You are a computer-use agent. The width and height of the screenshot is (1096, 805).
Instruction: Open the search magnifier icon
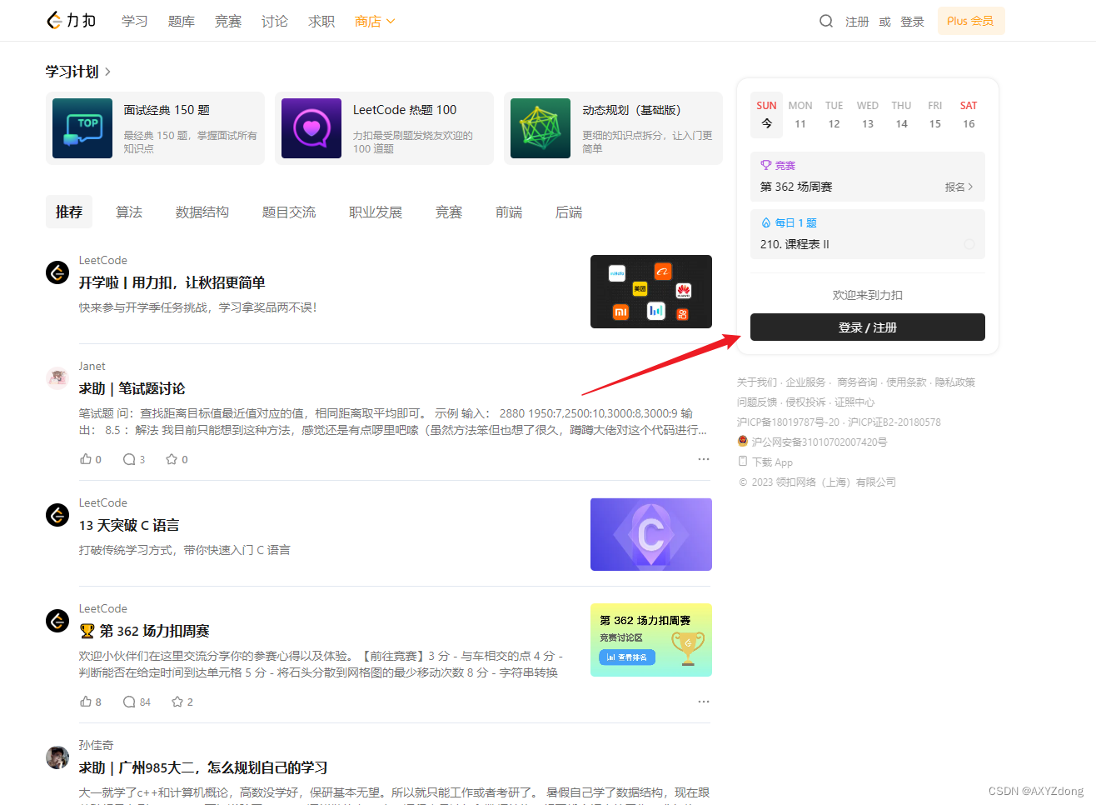click(825, 21)
